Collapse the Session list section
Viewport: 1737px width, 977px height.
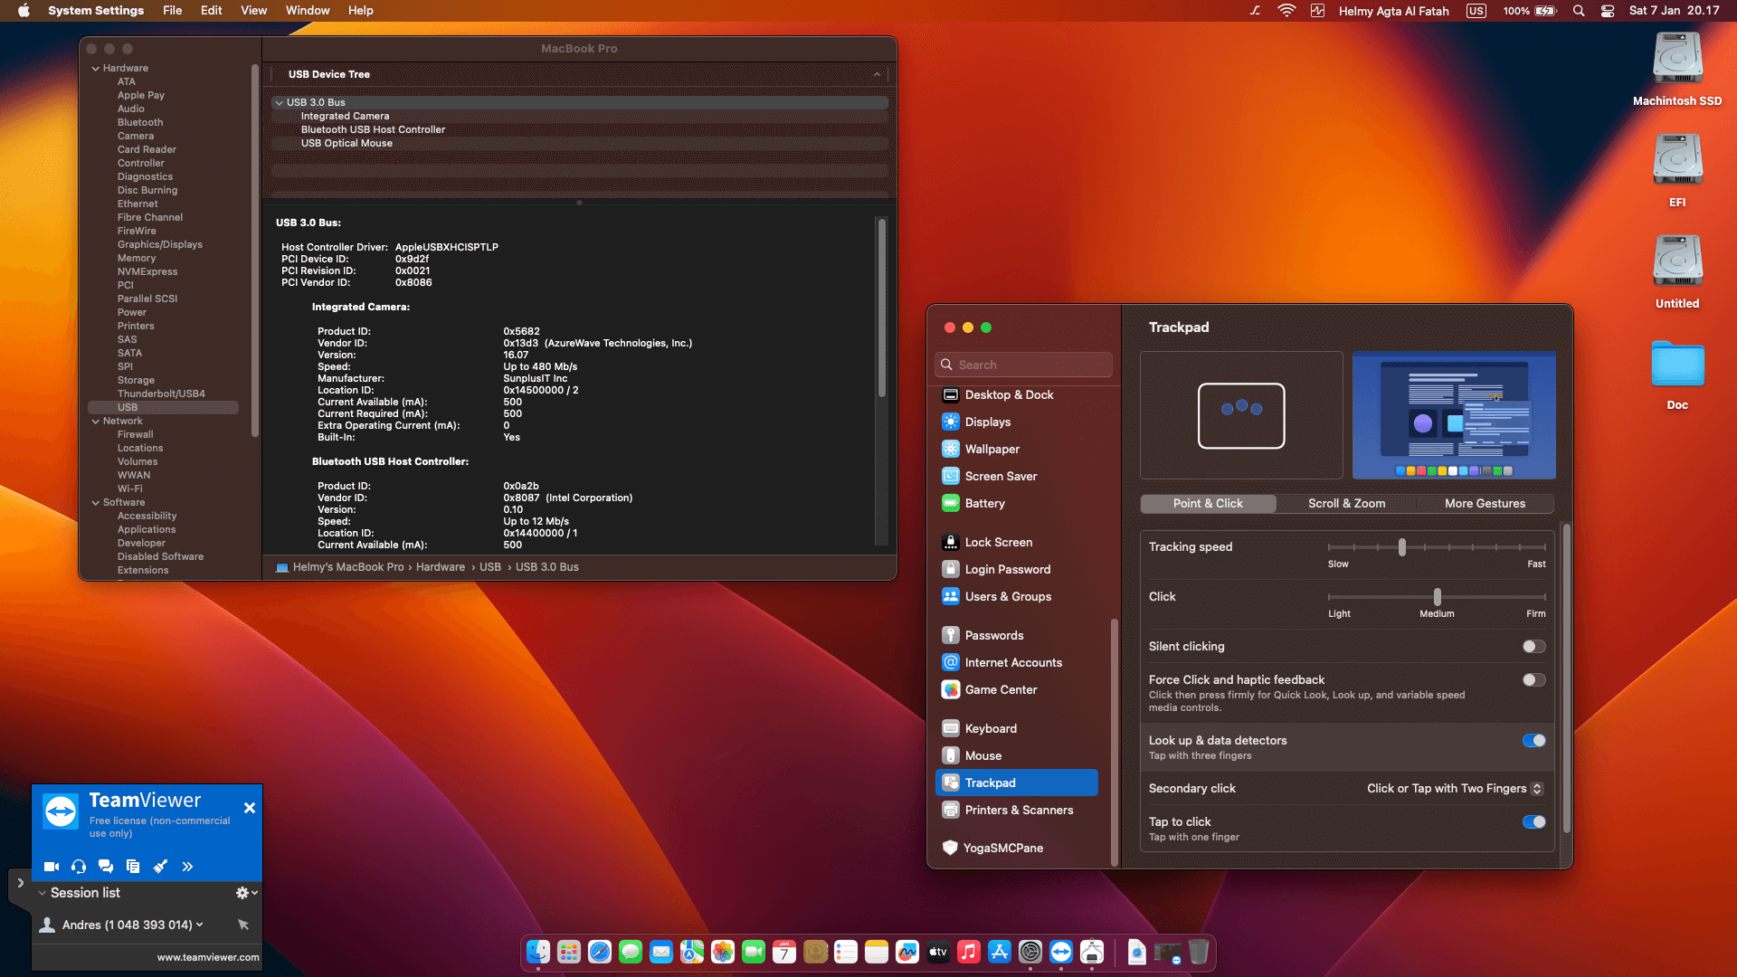(x=43, y=893)
